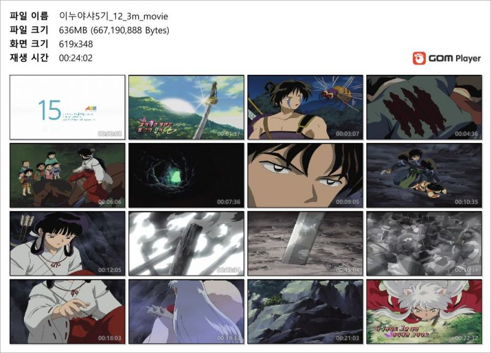Click the GOM Player logo icon
Screen dimensions: 491x353
coord(419,58)
